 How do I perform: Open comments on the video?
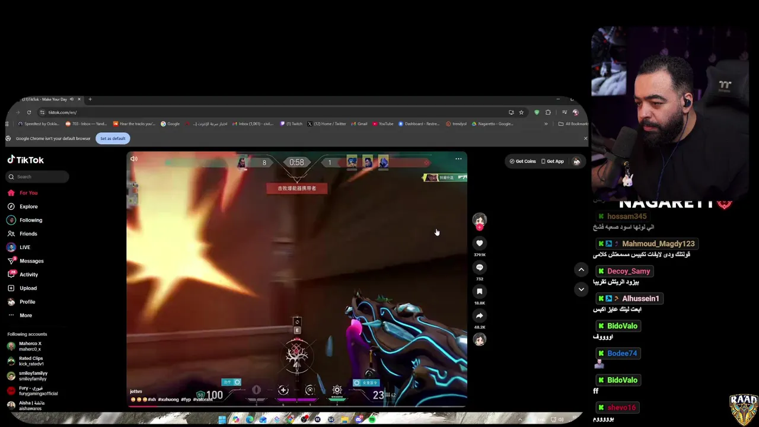(x=480, y=267)
